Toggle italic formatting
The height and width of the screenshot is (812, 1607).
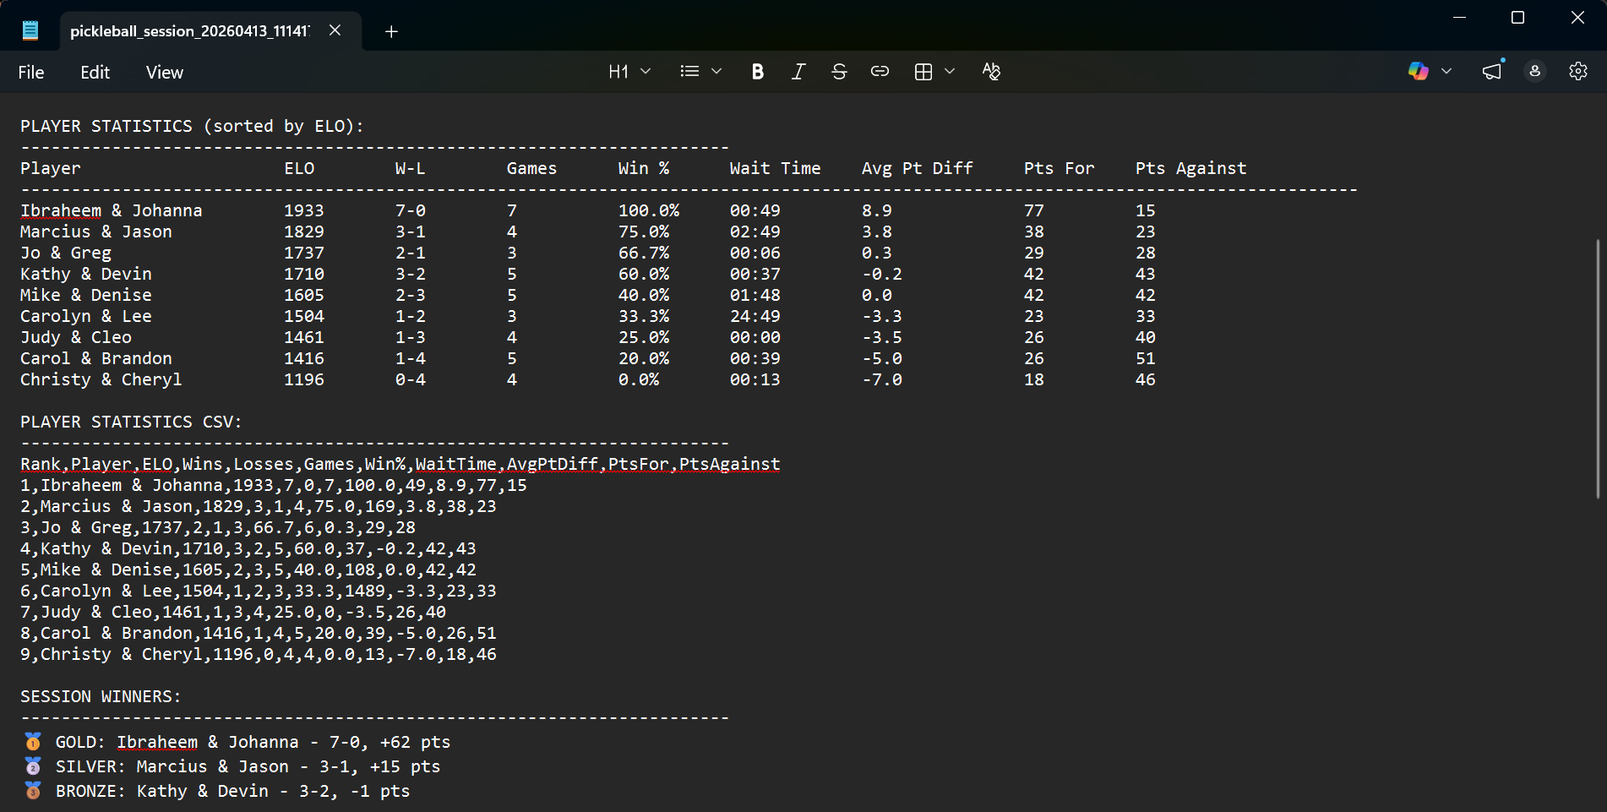[x=798, y=71]
